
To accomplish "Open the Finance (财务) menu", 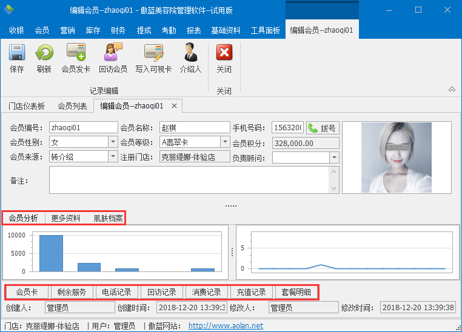I will [118, 30].
